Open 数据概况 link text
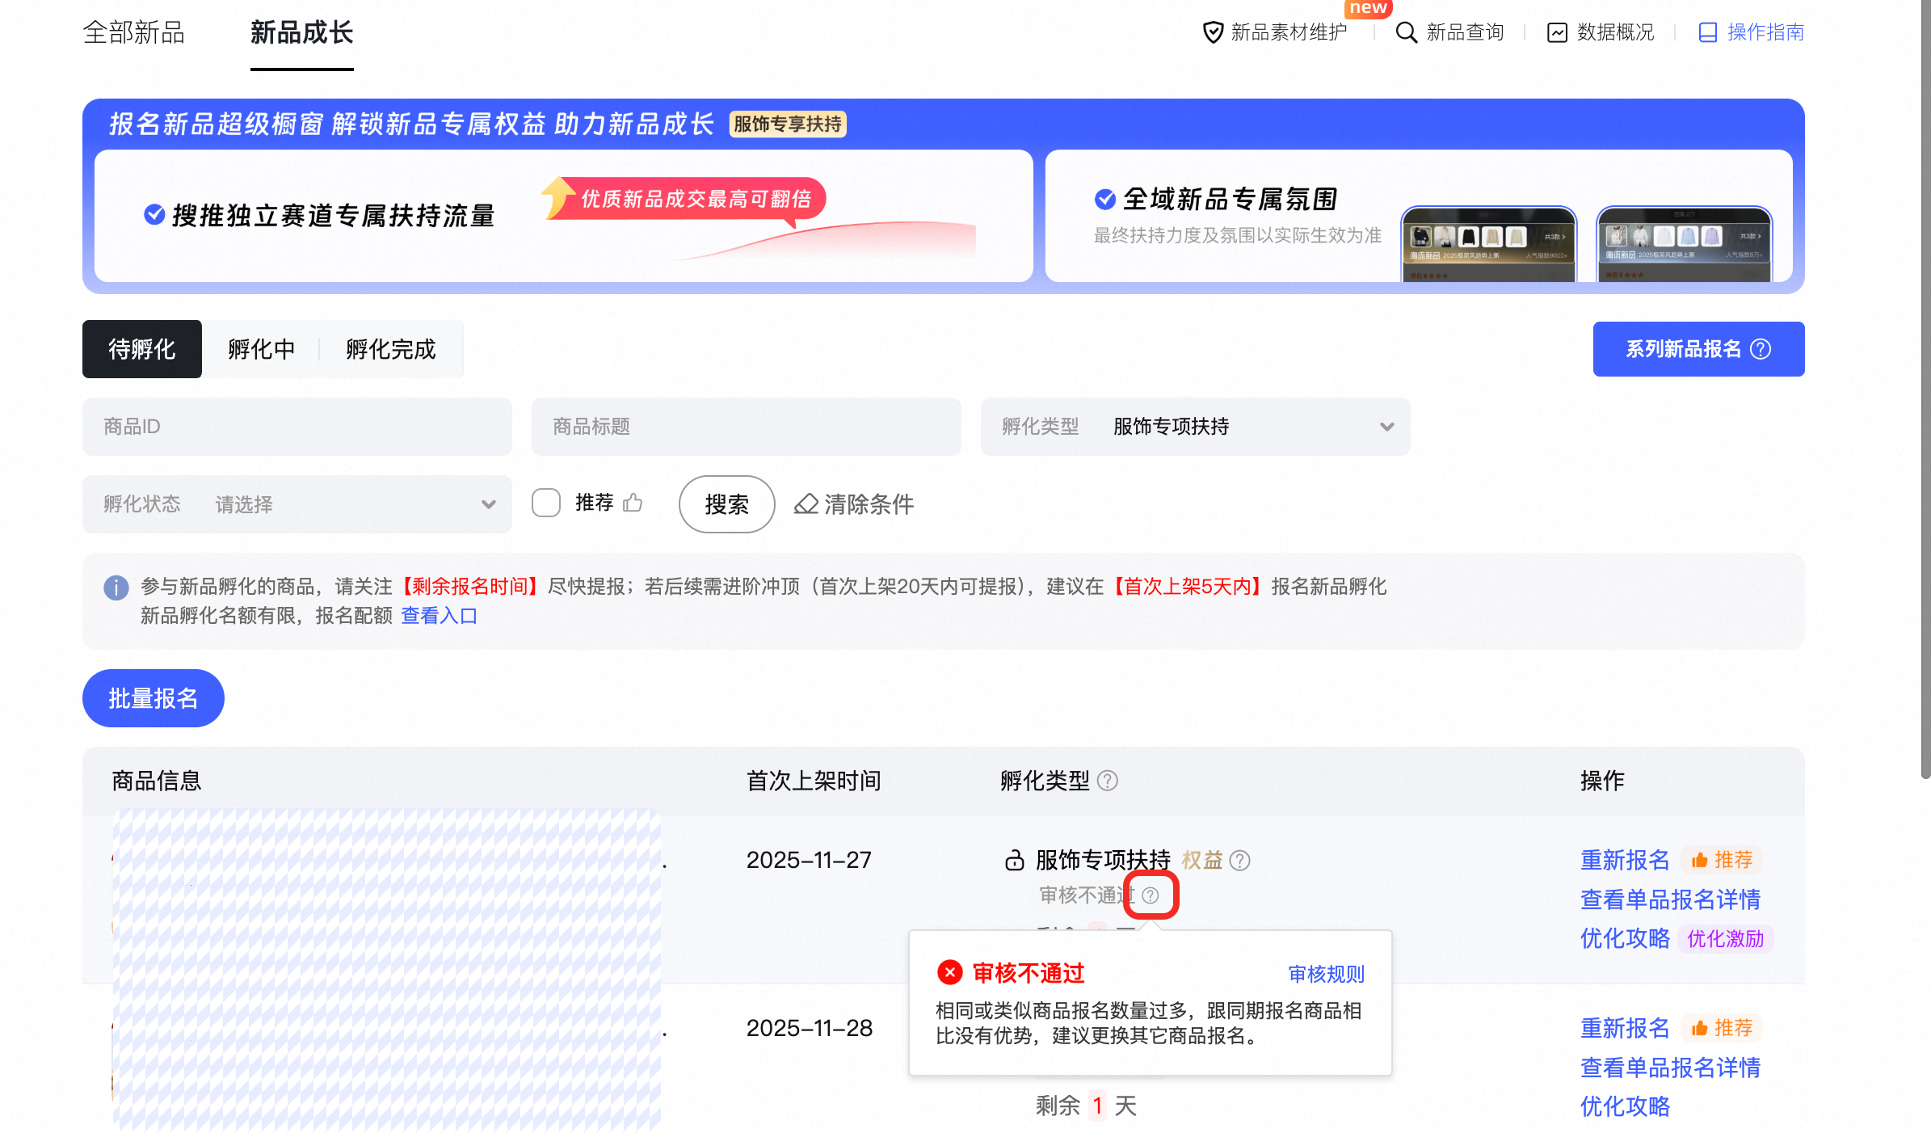1931x1133 pixels. (x=1615, y=32)
